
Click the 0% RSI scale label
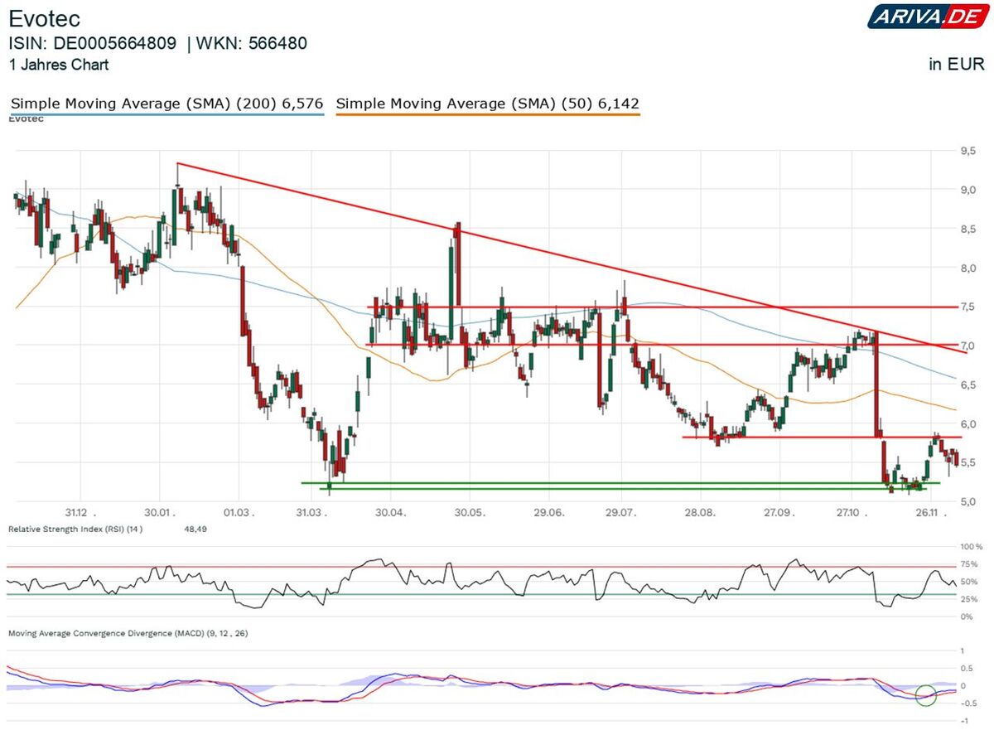pyautogui.click(x=967, y=616)
